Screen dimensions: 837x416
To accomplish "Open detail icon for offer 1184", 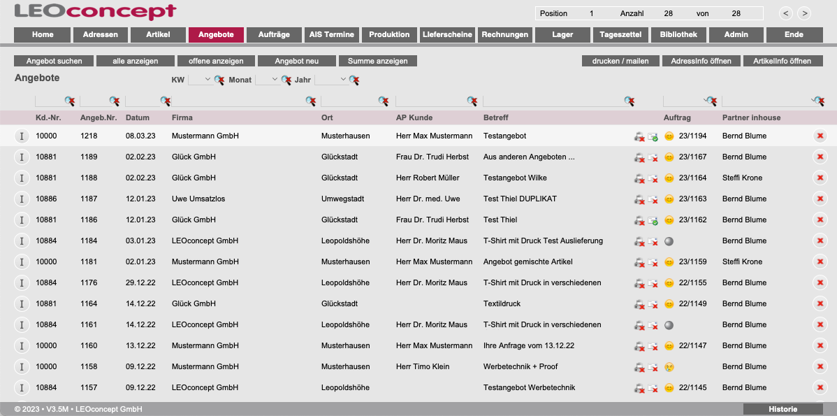I will pos(22,241).
